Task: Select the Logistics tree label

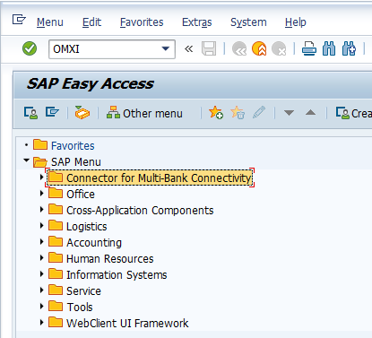Action: (x=87, y=227)
